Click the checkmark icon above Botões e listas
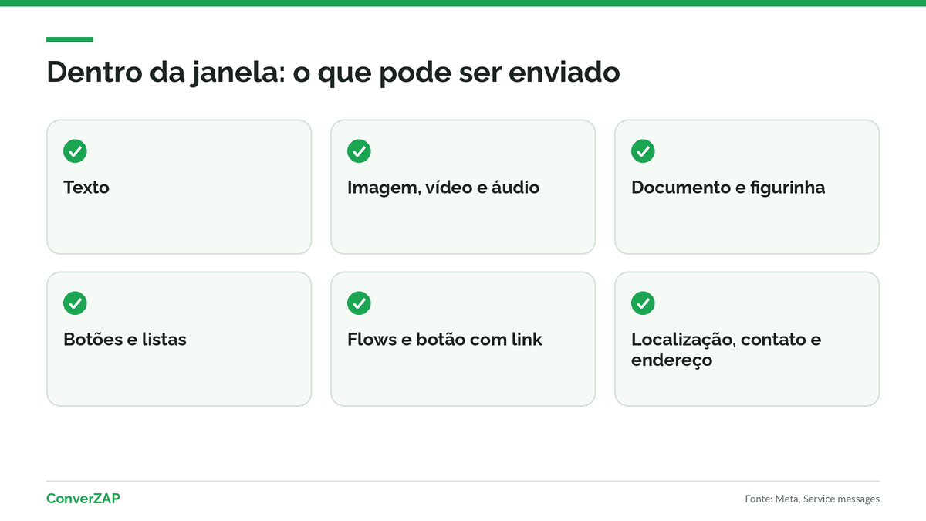 [x=75, y=303]
